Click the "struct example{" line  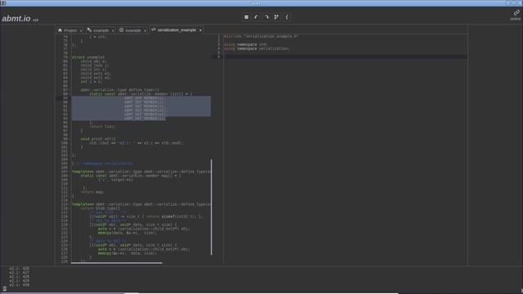(x=88, y=57)
